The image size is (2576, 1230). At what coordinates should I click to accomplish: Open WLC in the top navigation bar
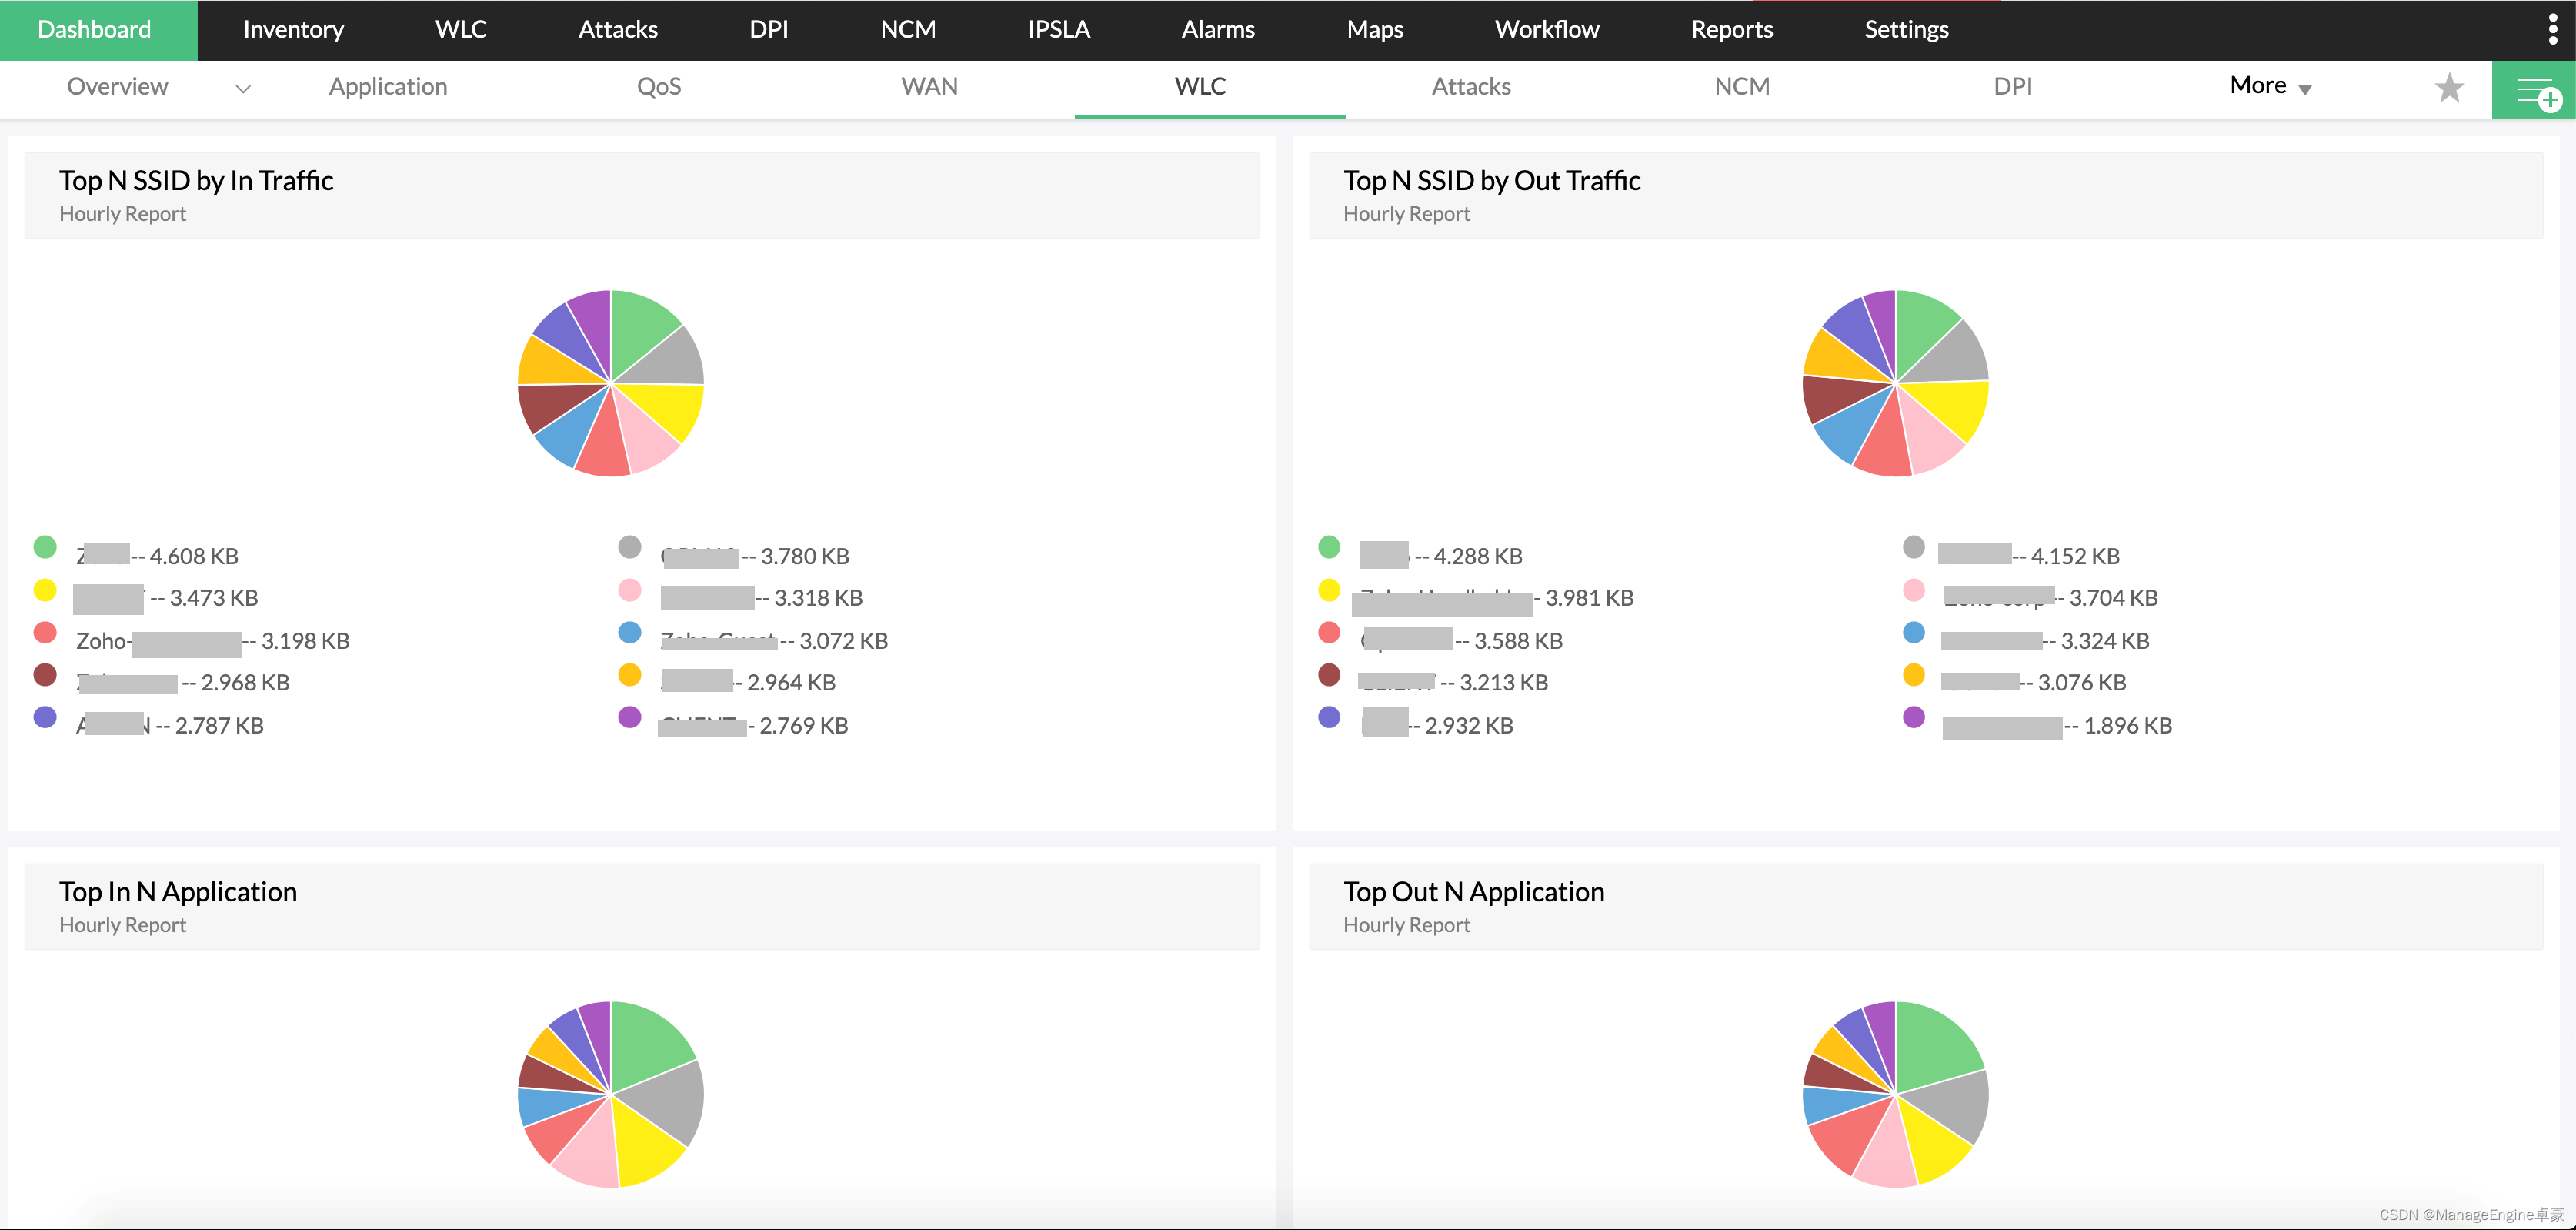[x=461, y=30]
